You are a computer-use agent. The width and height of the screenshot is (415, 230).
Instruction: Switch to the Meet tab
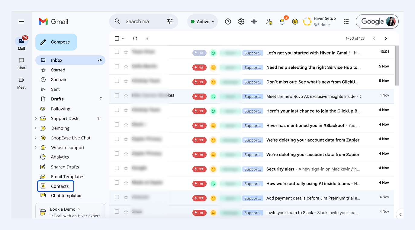point(21,83)
